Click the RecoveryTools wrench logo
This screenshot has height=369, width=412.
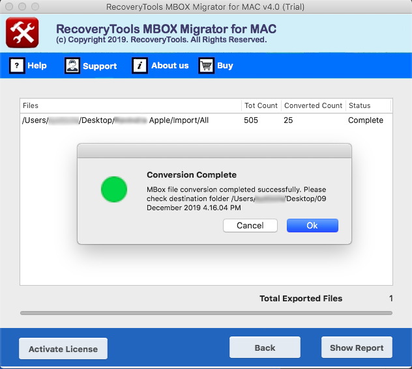(22, 33)
